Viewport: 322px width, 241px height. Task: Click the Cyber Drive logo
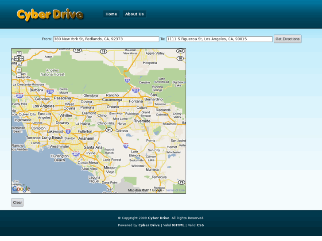click(x=50, y=15)
